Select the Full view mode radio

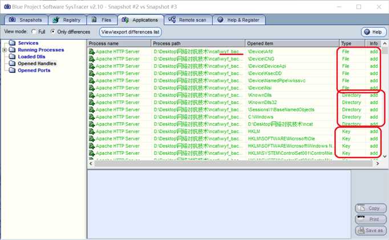click(x=34, y=32)
